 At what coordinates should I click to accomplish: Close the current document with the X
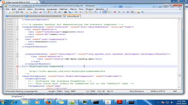[180, 9]
